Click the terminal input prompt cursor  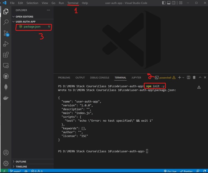coord(147,151)
